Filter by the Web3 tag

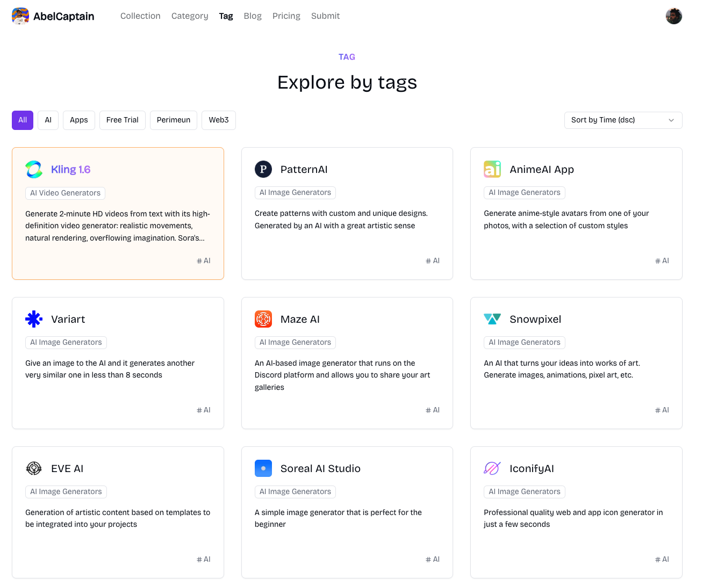click(219, 120)
